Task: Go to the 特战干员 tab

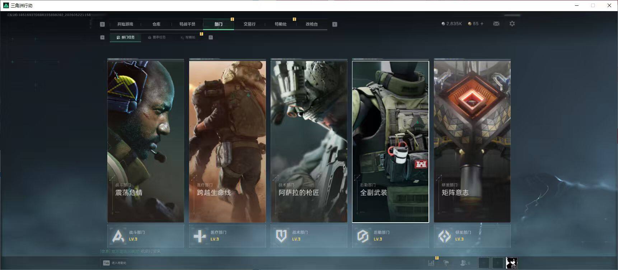Action: [187, 24]
